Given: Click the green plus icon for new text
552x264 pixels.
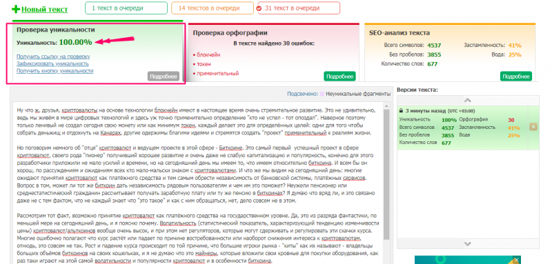Looking at the screenshot, I should click(x=16, y=9).
